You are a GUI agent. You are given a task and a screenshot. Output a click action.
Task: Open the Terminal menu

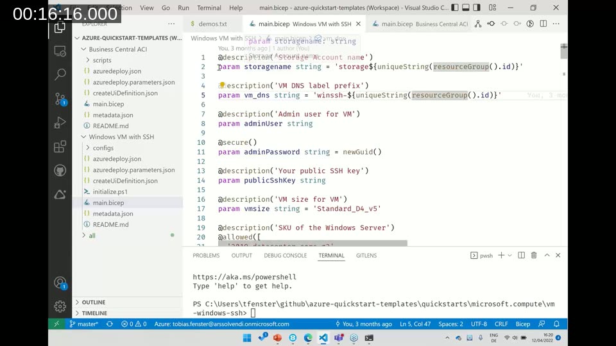click(x=209, y=8)
